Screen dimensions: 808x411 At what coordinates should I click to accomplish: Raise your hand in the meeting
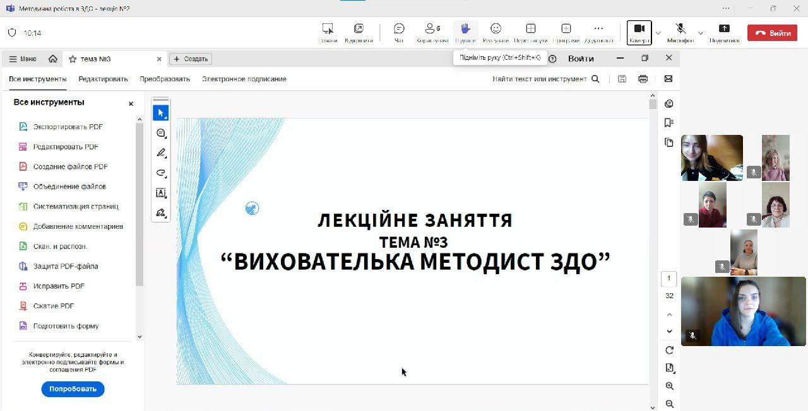point(465,32)
